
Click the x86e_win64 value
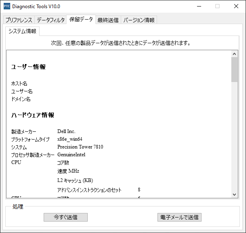tap(70, 139)
